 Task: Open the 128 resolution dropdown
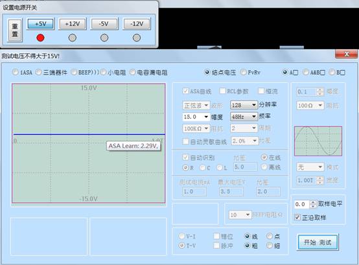[x=244, y=105]
